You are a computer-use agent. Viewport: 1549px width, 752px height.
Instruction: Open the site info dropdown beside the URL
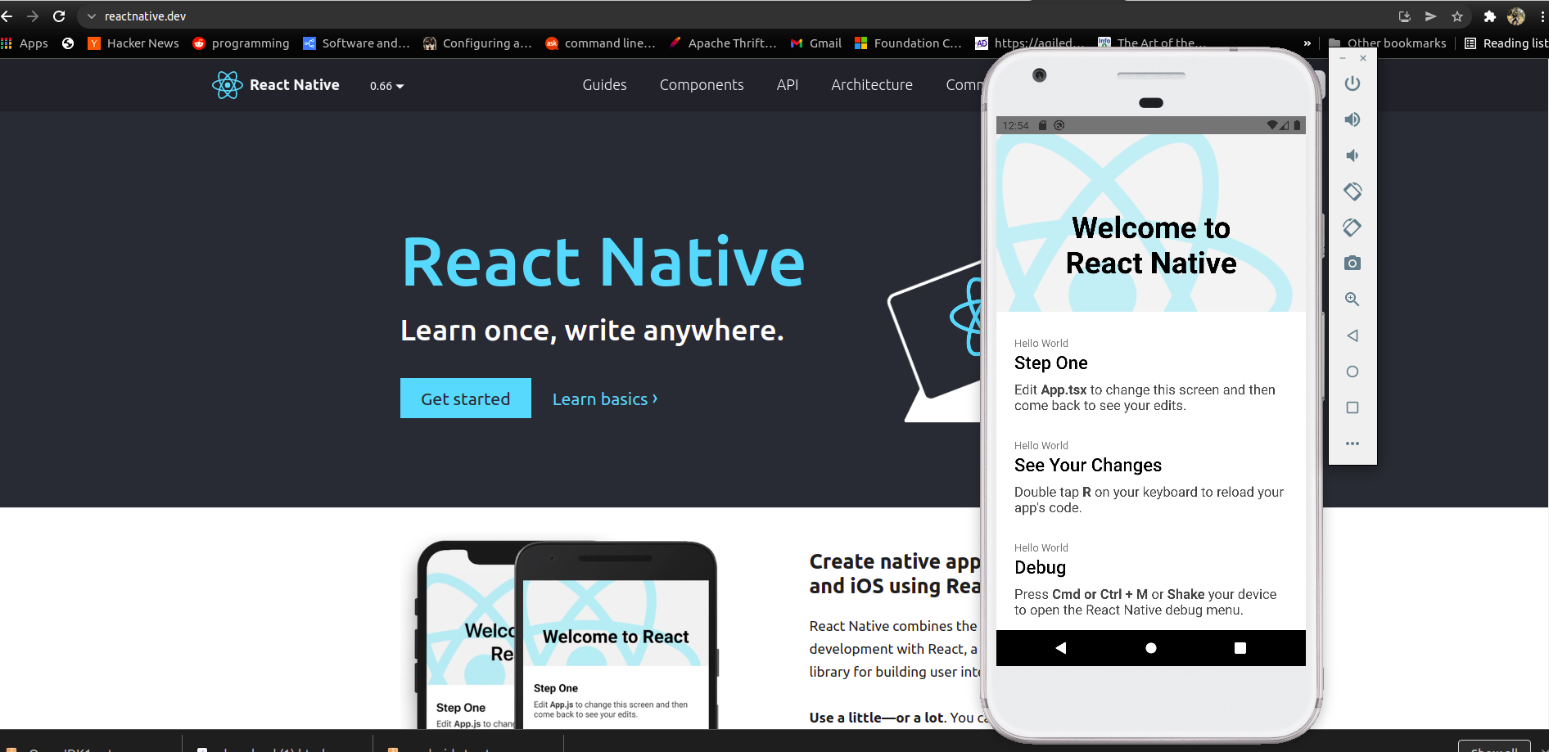coord(91,16)
